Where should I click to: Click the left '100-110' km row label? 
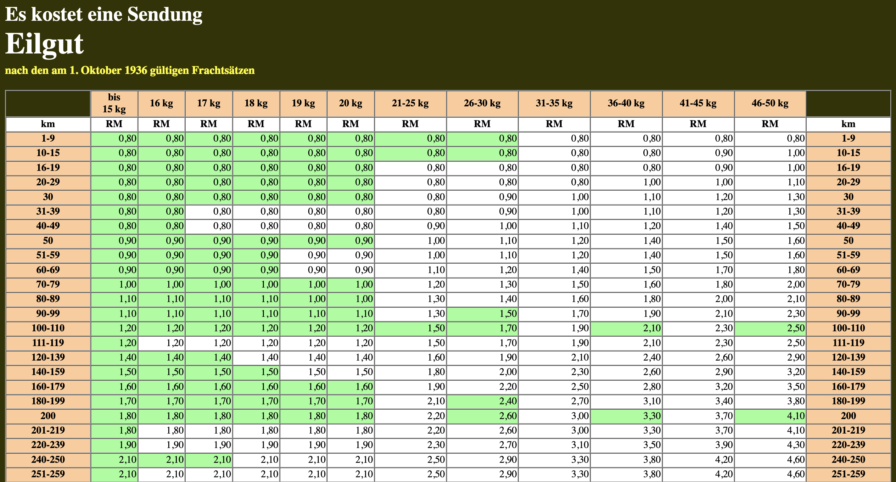pyautogui.click(x=48, y=328)
